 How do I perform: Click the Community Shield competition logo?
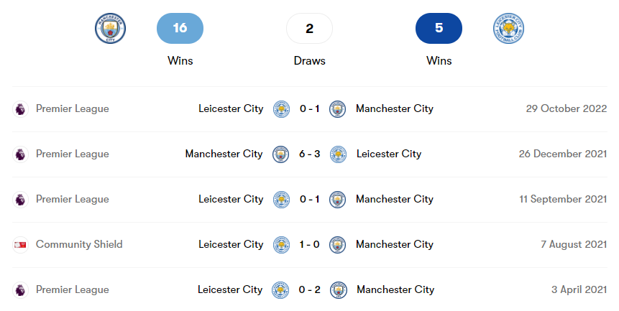[x=20, y=245]
